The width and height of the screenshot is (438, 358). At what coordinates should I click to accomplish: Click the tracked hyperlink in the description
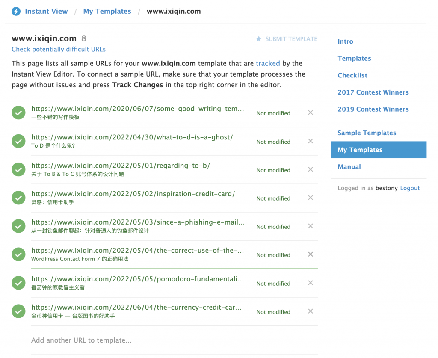coord(268,63)
